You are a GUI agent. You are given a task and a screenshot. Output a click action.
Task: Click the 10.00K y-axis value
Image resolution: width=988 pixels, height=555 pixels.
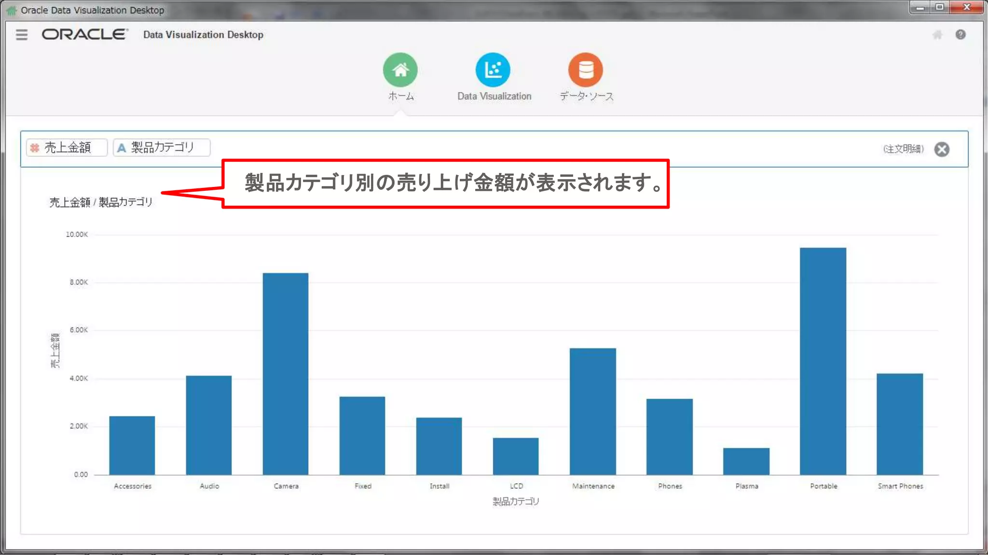pyautogui.click(x=77, y=235)
